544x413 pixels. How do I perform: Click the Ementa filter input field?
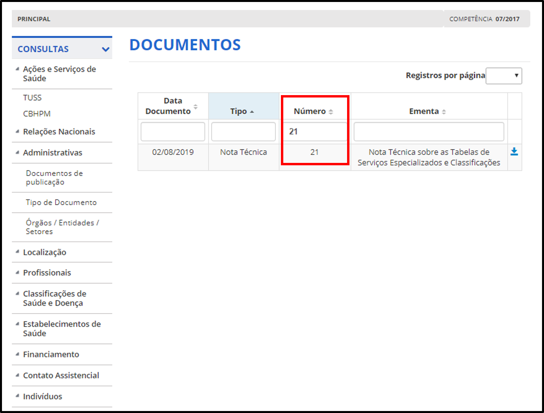click(x=429, y=132)
